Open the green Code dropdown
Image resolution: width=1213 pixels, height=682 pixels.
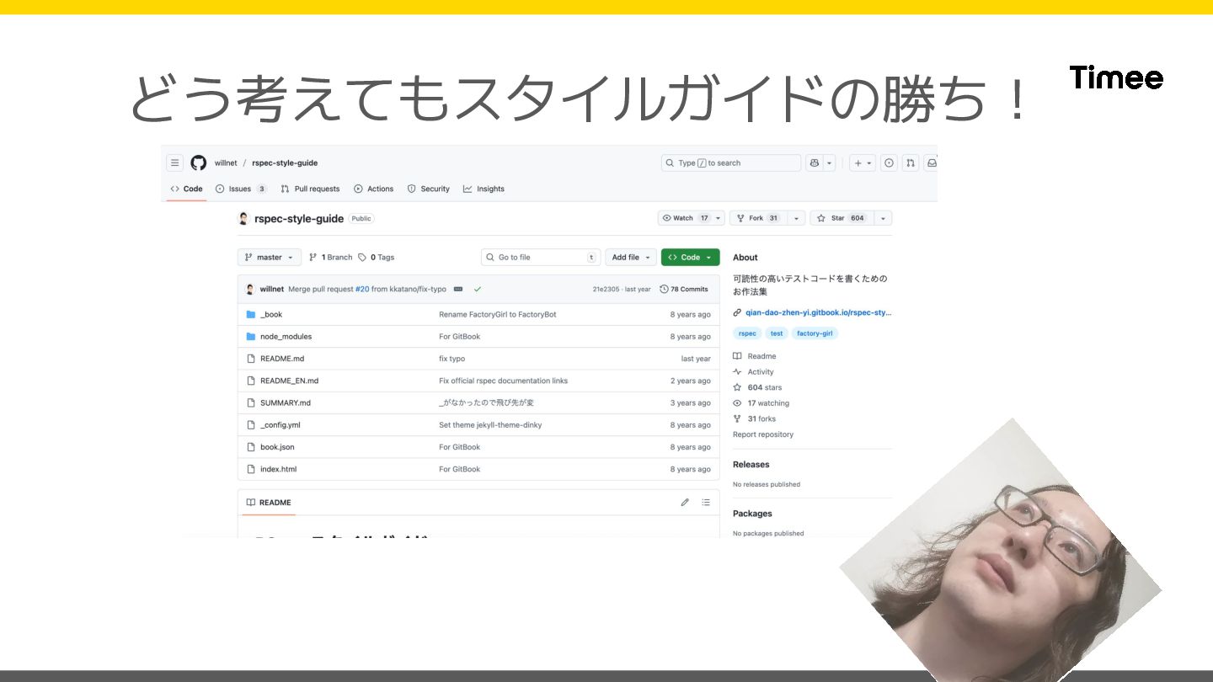point(691,258)
